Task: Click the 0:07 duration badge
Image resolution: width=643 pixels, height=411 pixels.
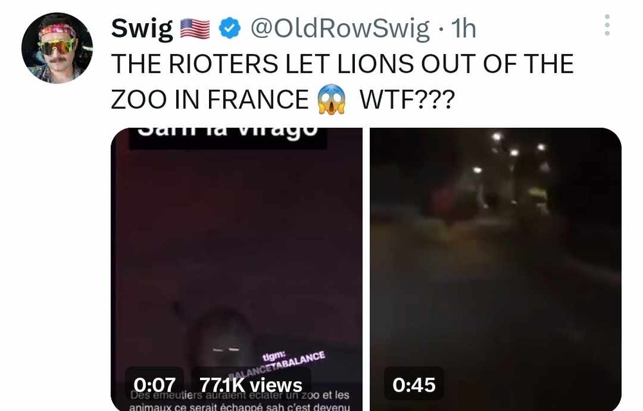Action: [154, 385]
